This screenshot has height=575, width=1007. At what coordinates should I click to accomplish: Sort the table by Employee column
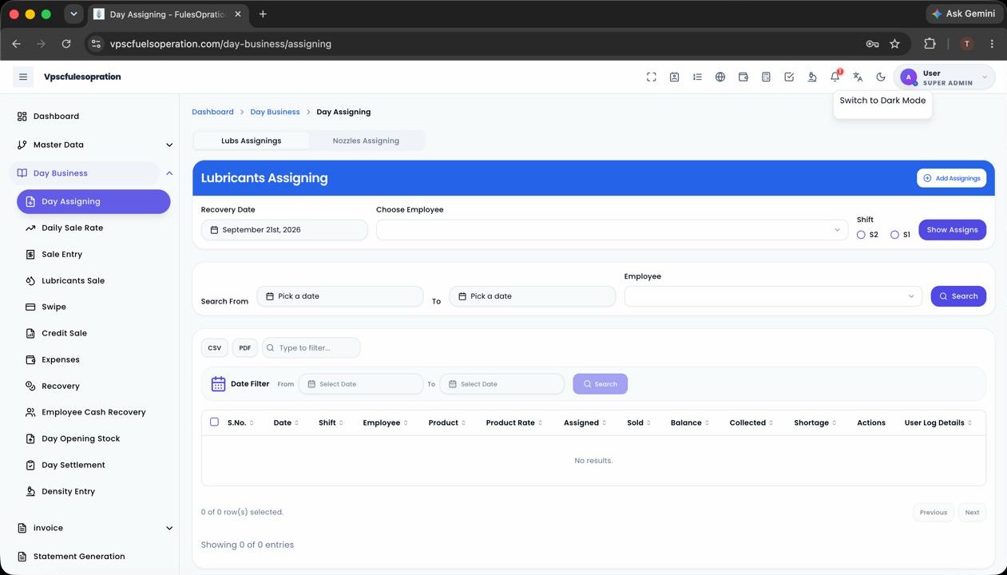point(385,423)
